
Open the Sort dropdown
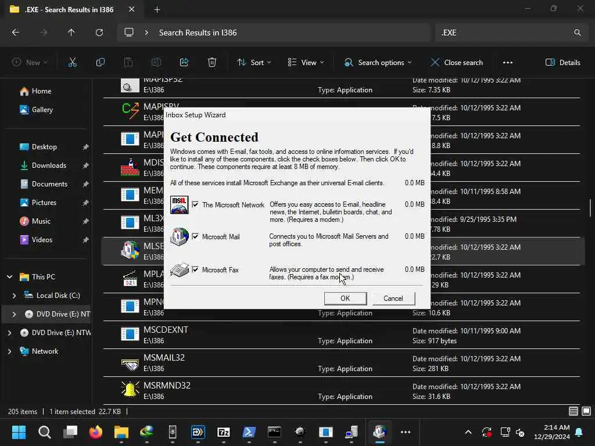point(254,63)
